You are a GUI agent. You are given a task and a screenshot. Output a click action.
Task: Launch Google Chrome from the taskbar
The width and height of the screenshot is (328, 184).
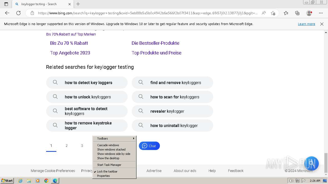pyautogui.click(x=46, y=181)
